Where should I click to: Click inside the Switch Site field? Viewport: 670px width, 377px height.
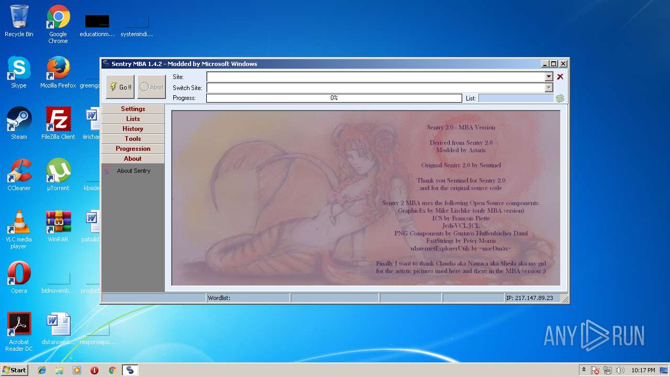pos(376,87)
